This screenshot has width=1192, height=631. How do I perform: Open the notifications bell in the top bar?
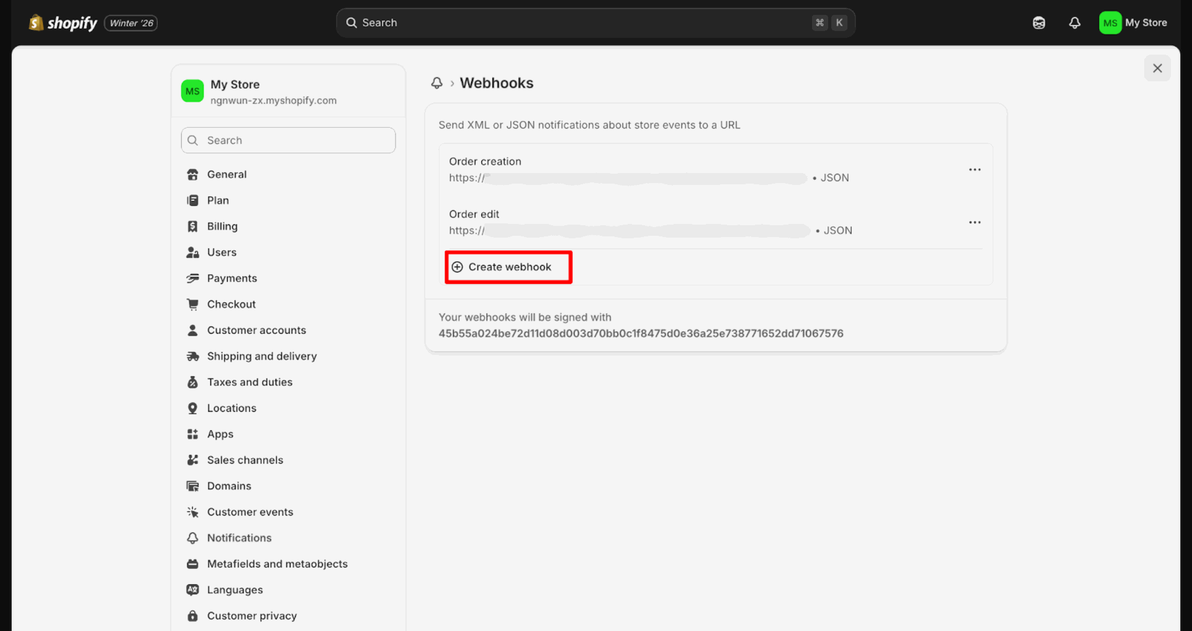tap(1075, 23)
